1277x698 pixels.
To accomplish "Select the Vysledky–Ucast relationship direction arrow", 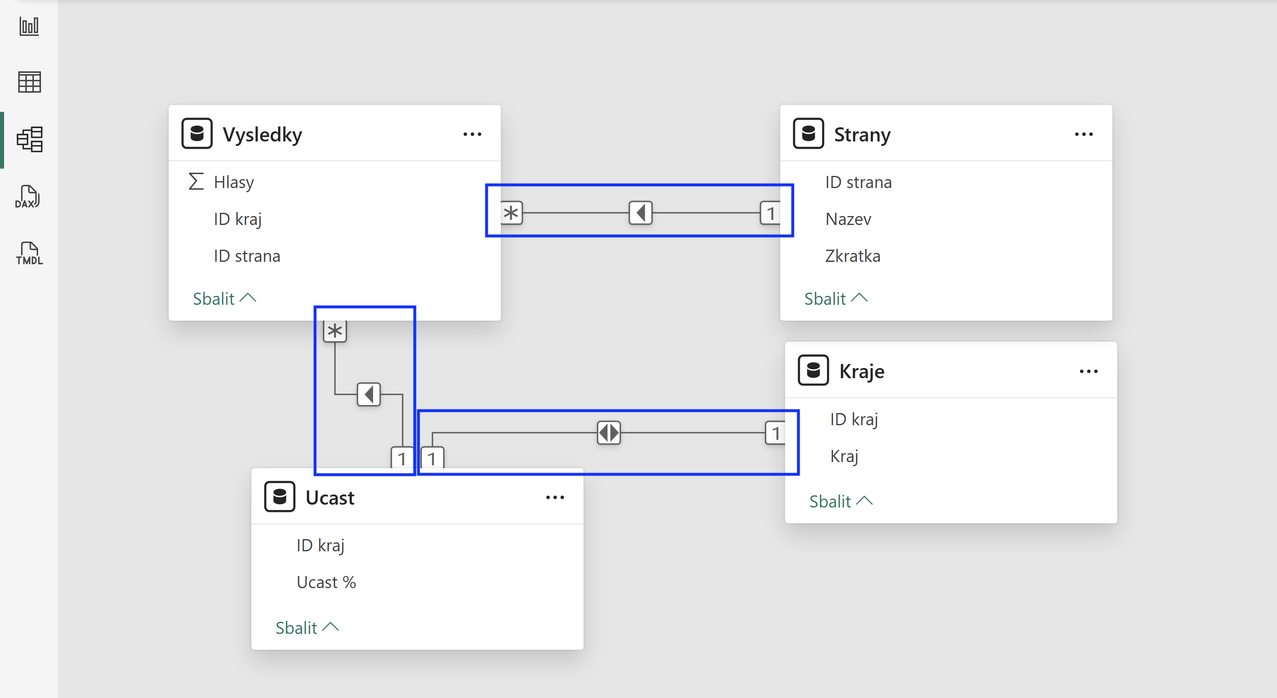I will [x=369, y=394].
